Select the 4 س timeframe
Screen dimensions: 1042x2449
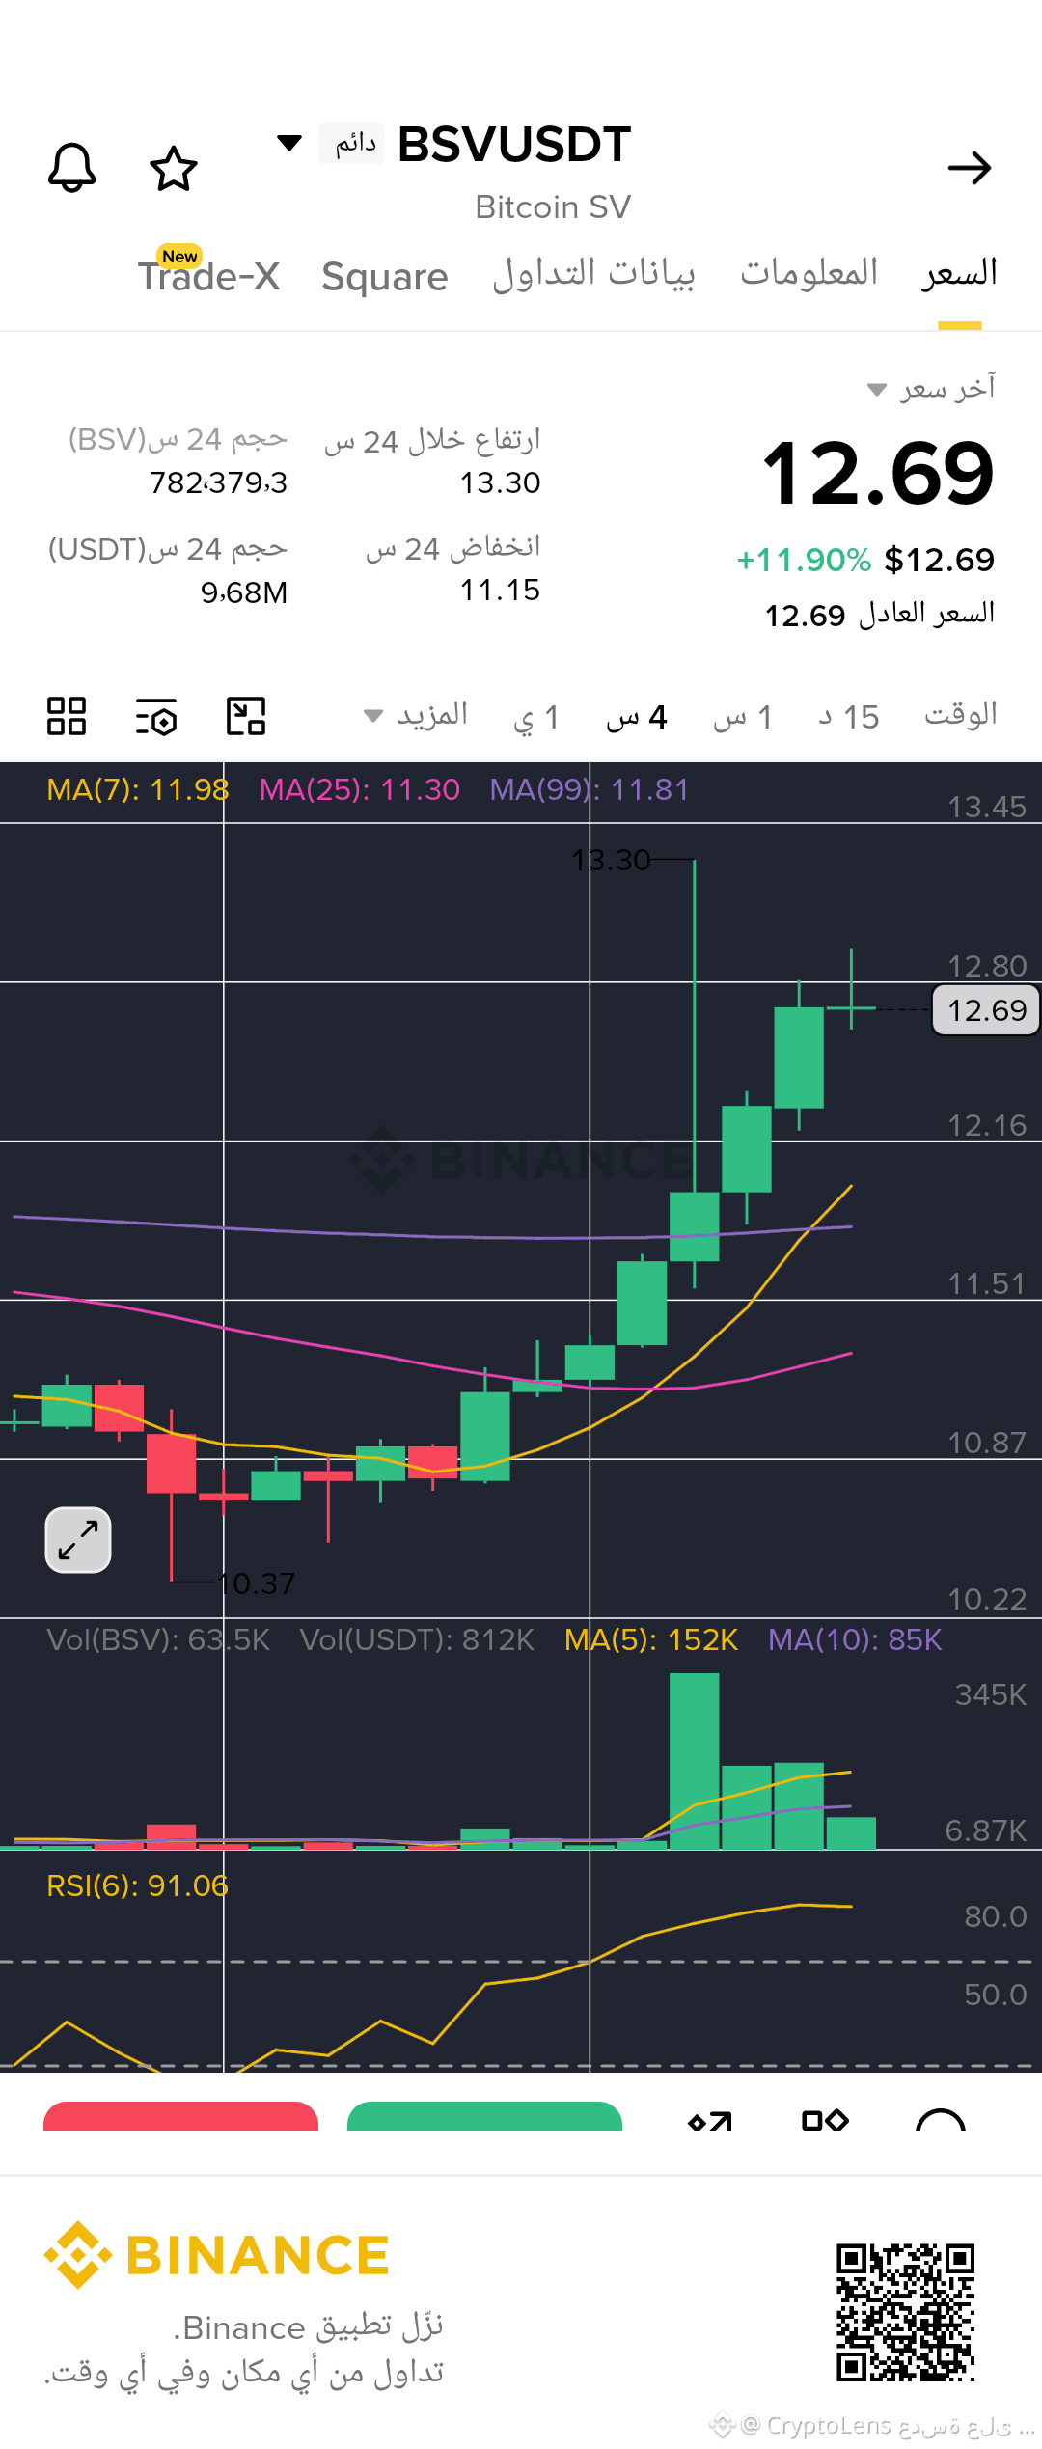[x=637, y=717]
